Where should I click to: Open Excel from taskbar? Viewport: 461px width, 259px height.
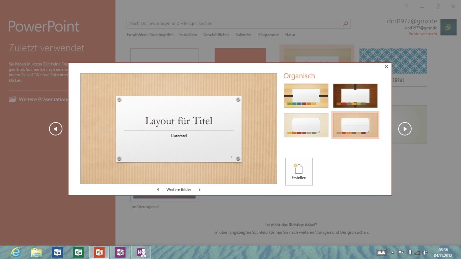pos(78,252)
